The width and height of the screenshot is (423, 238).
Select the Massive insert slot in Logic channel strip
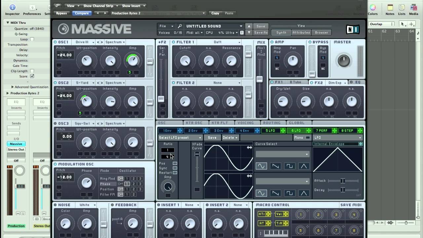[16, 144]
